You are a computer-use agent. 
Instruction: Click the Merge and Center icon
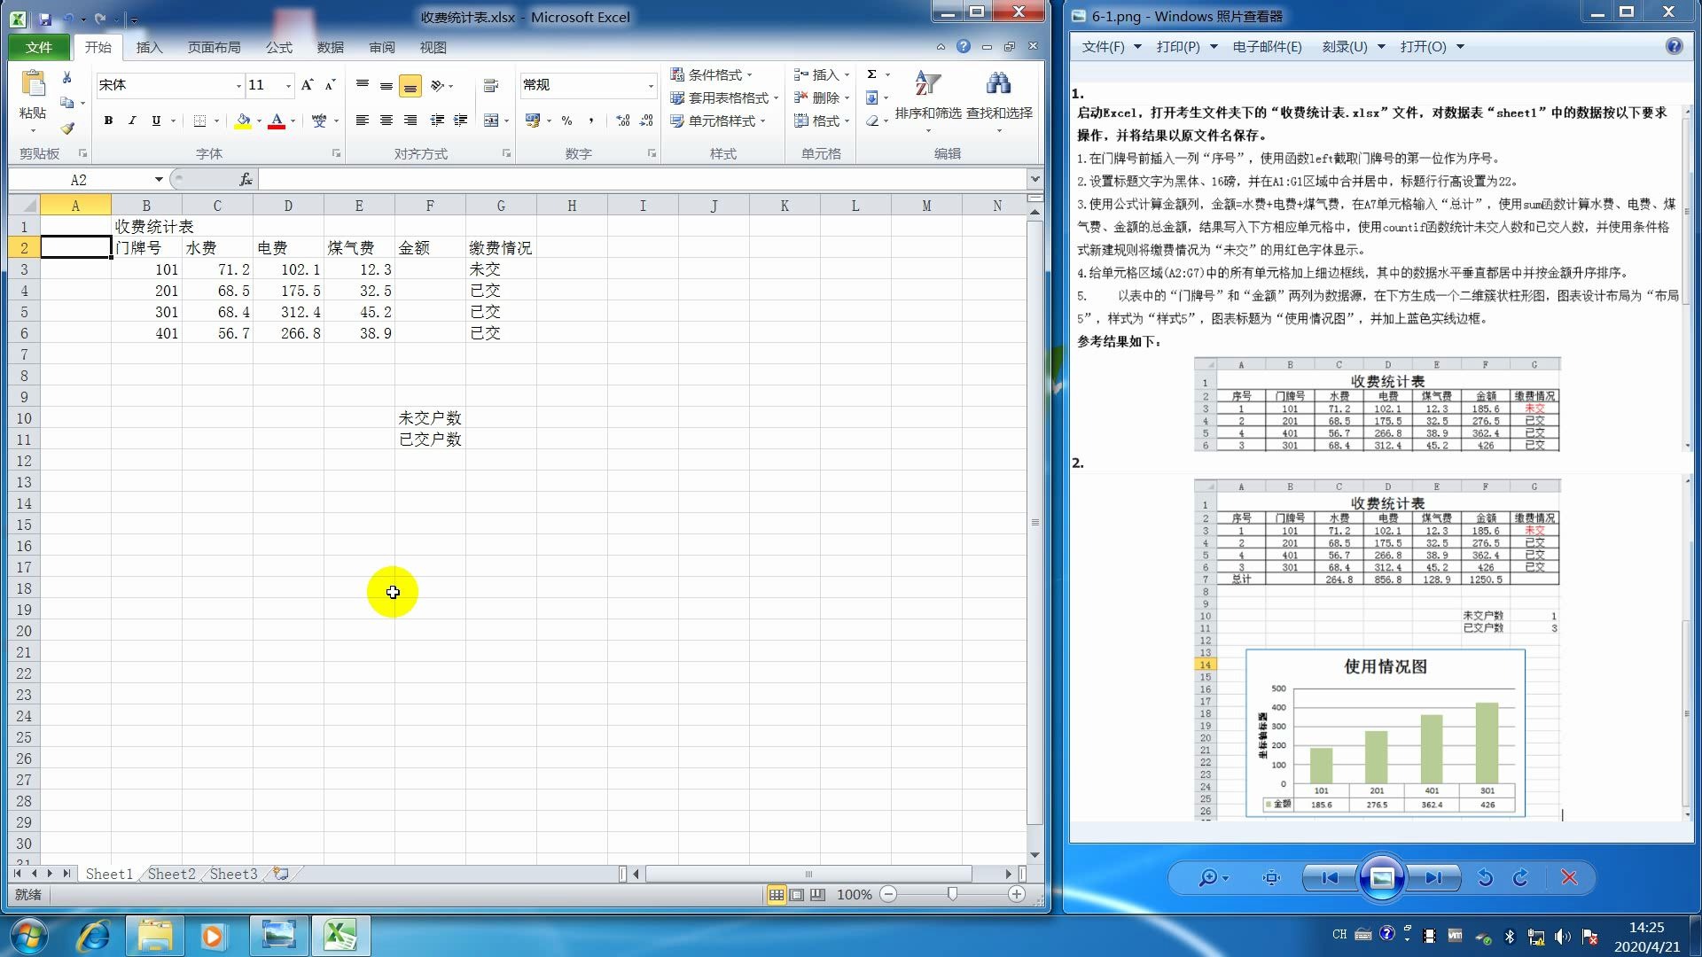pyautogui.click(x=491, y=121)
